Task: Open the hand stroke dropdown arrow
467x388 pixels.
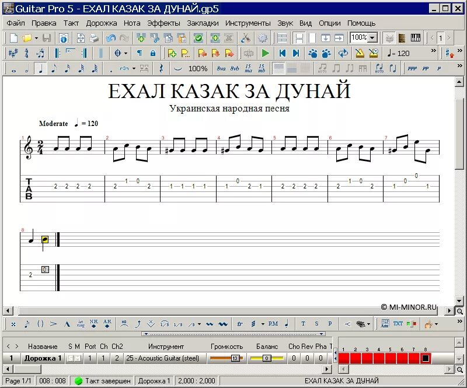Action: click(x=436, y=324)
